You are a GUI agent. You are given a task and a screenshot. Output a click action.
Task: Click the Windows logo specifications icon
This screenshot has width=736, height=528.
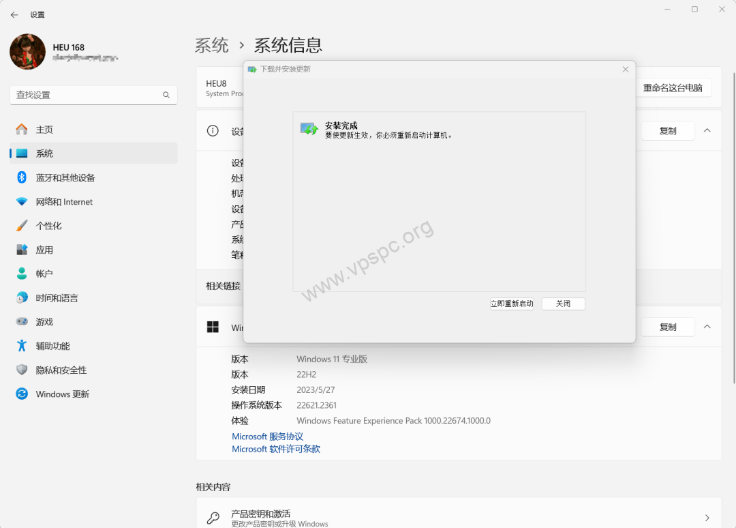pyautogui.click(x=213, y=327)
